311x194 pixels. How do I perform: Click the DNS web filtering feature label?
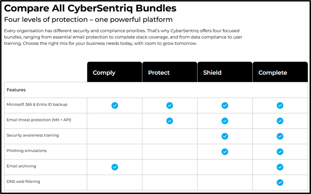coord(23,182)
